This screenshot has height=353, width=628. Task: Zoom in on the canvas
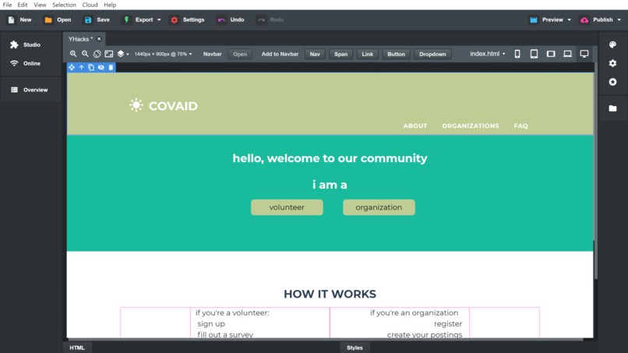click(73, 54)
